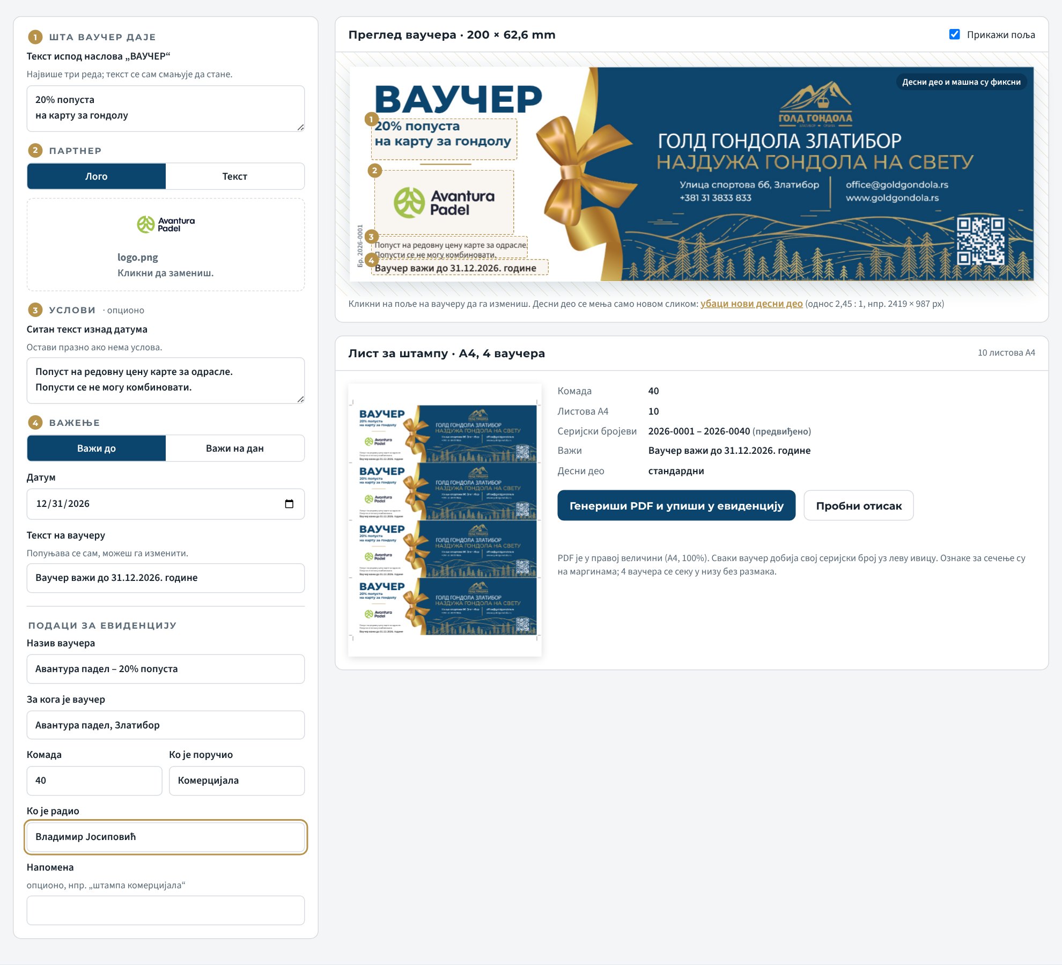1062x965 pixels.
Task: Click the conditions text field on voucher preview
Action: pyautogui.click(x=451, y=248)
